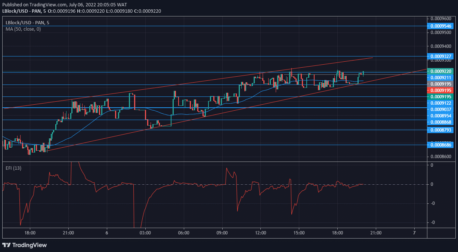Click the 03:00 time axis label
The width and height of the screenshot is (458, 252).
tap(145, 233)
